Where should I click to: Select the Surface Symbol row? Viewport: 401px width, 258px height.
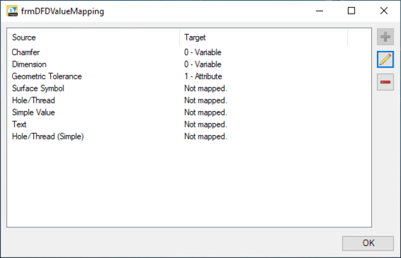click(x=38, y=88)
